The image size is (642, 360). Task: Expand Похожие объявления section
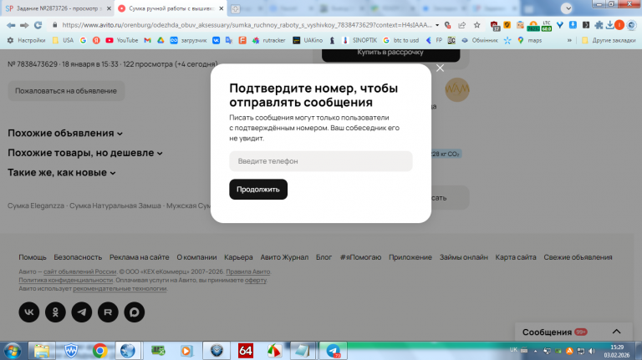65,134
